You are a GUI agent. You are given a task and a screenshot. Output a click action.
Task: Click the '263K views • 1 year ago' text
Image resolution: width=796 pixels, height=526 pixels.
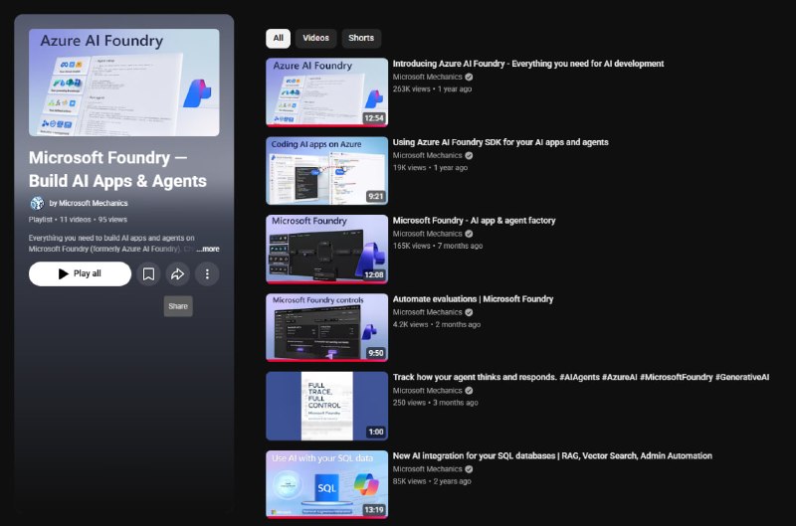432,89
